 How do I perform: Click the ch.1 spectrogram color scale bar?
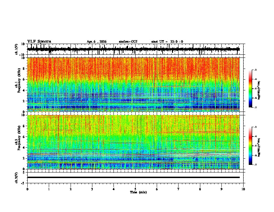250,89
